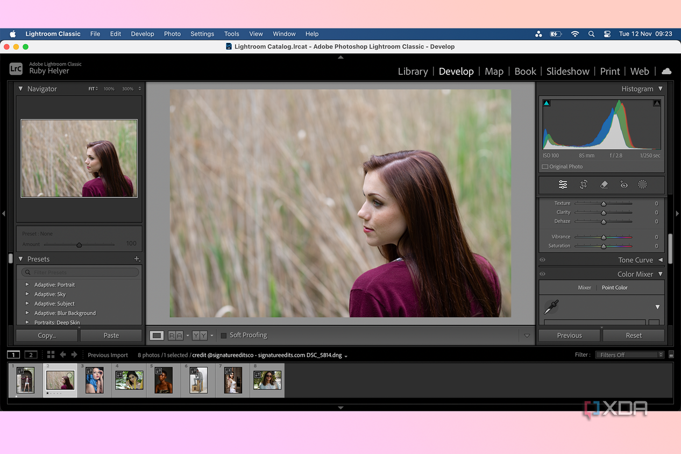Enable the Soft Proofing checkbox
The height and width of the screenshot is (454, 681).
[224, 335]
